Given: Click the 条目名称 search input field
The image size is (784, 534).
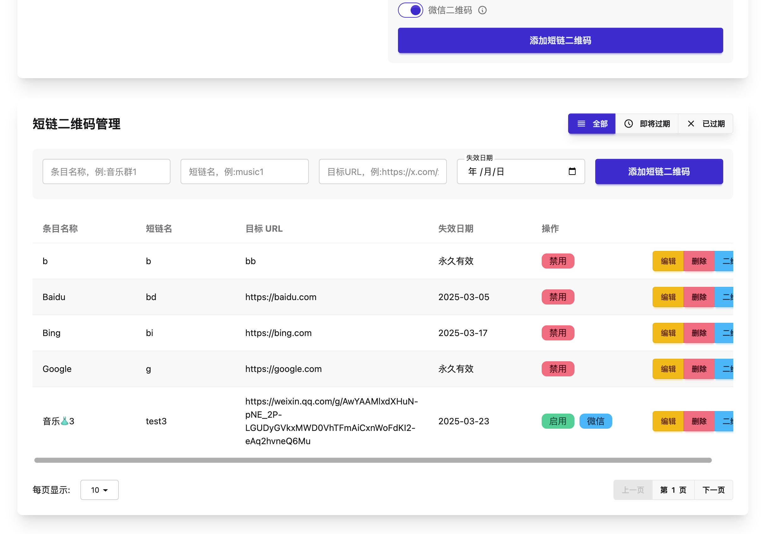Looking at the screenshot, I should pos(106,171).
